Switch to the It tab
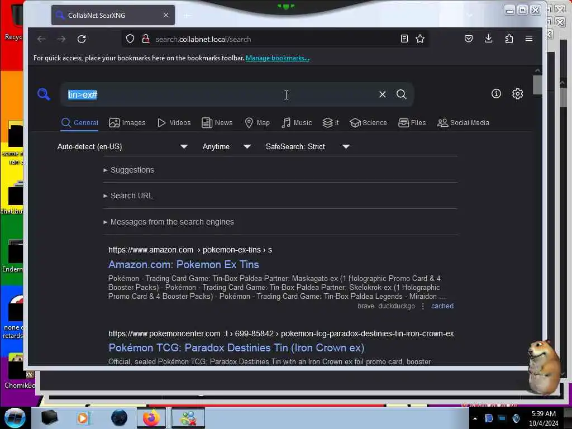 331,123
